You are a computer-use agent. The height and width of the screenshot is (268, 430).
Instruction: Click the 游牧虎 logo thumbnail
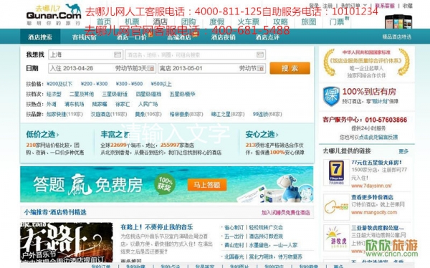tap(336, 238)
